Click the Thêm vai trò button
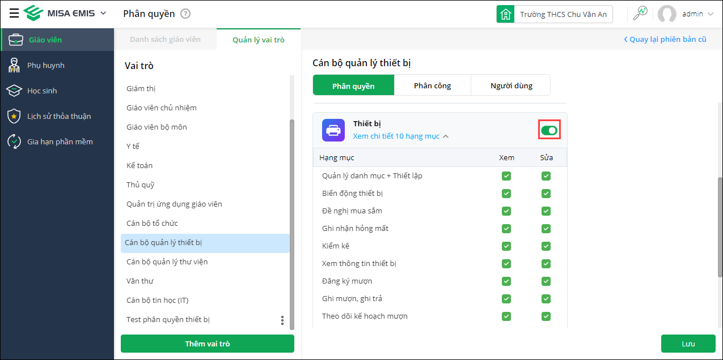Screen dimensions: 723x360 coord(207,344)
